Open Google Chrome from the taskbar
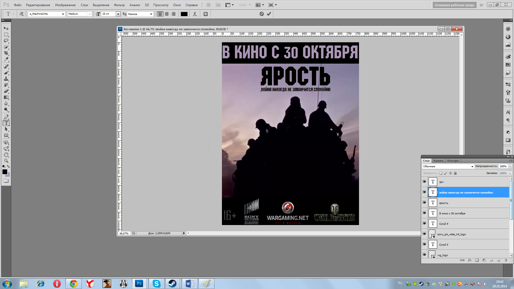Viewport: 514px width, 289px height. (x=74, y=284)
